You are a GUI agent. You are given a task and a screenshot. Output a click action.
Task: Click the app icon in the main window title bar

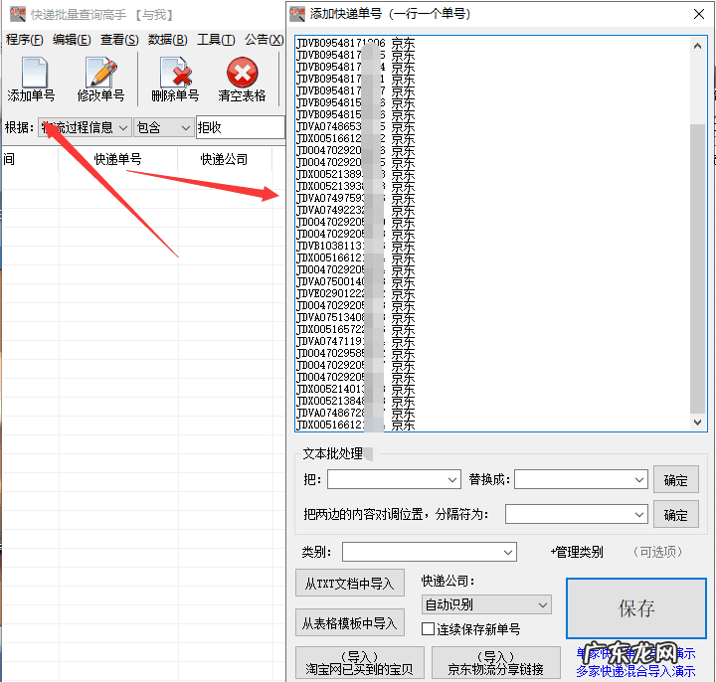click(x=17, y=14)
